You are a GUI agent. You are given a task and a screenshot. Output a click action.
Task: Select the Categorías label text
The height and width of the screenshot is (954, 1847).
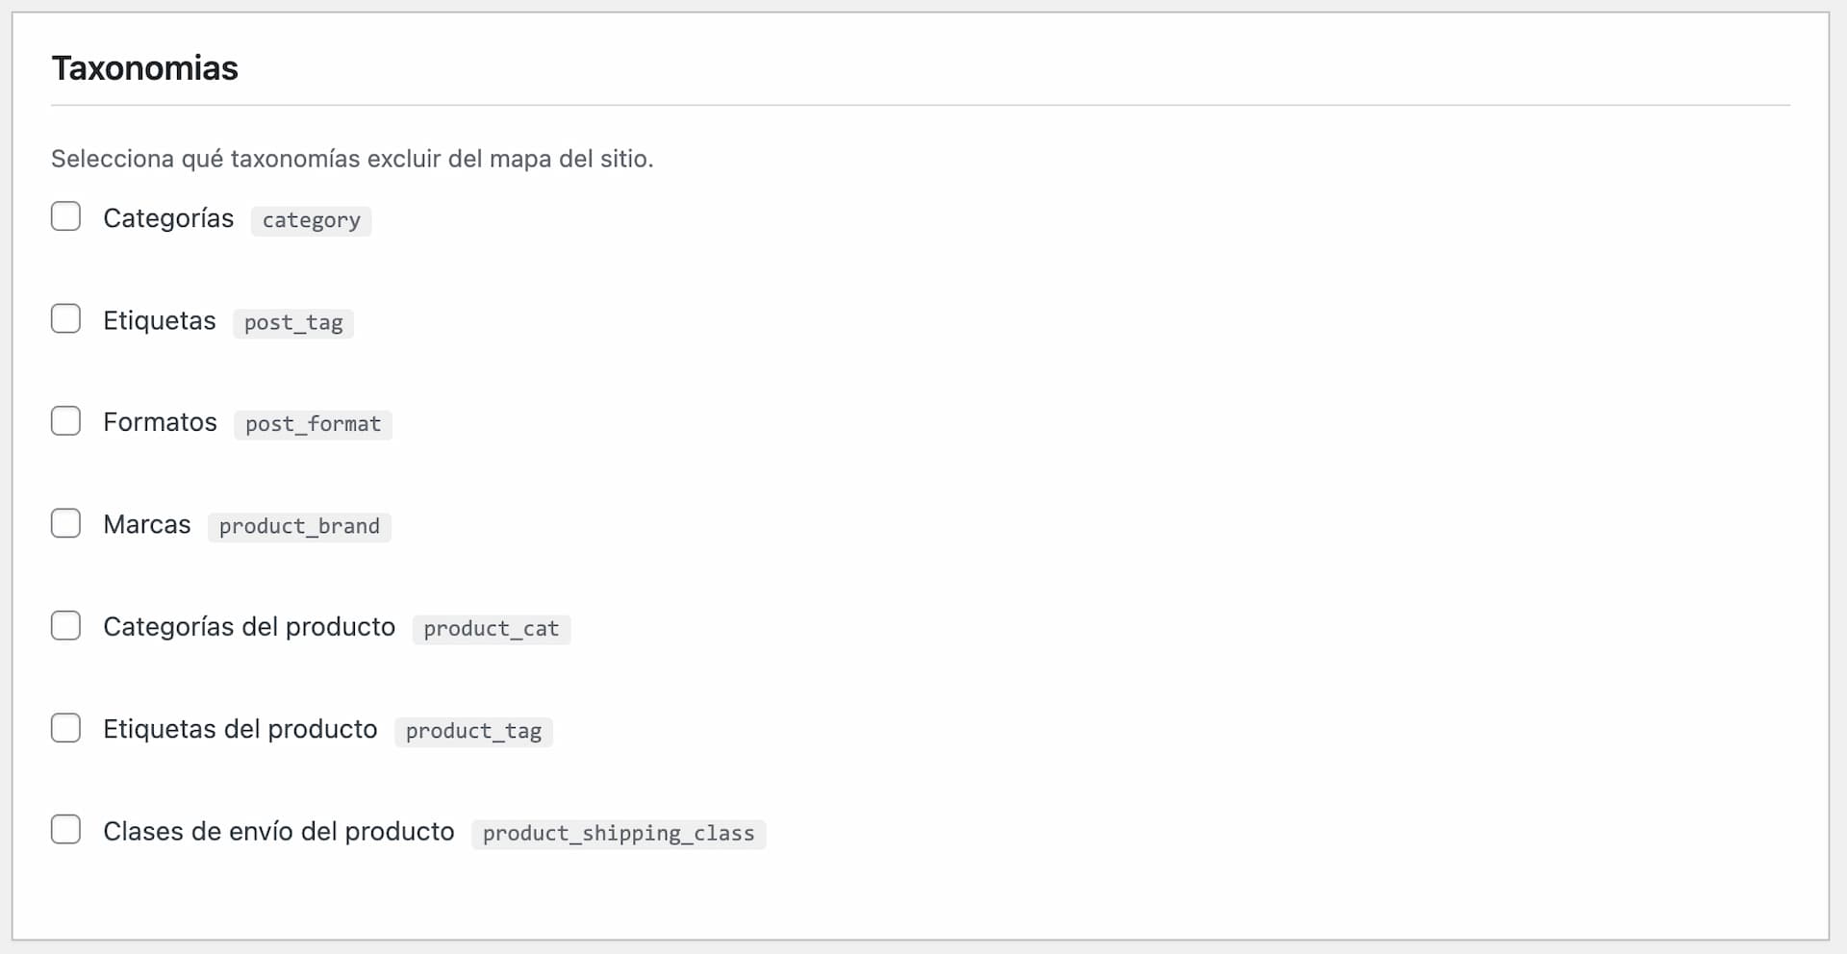168,218
